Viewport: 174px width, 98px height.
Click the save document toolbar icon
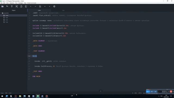pos(40,7)
